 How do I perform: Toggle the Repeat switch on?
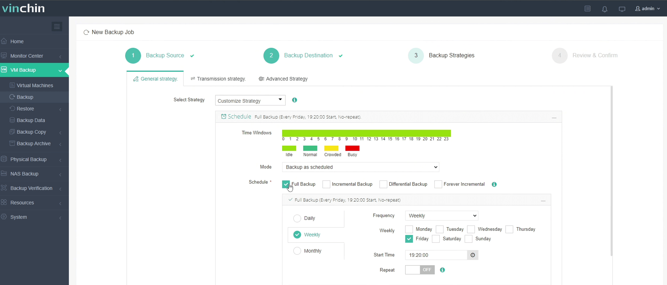[420, 270]
